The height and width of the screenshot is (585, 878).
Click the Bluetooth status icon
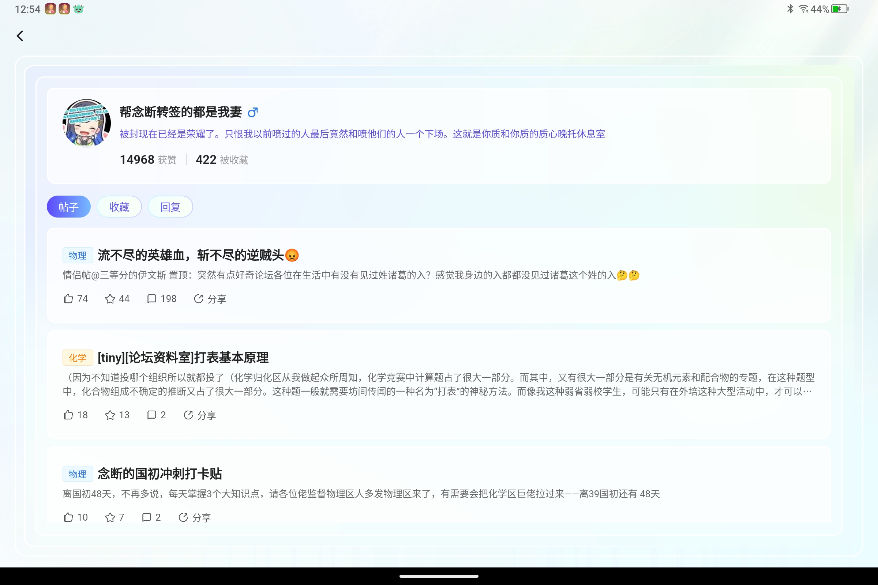pyautogui.click(x=790, y=9)
